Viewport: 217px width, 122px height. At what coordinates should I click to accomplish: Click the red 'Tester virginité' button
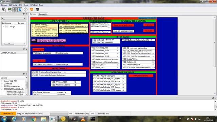click(38, 49)
